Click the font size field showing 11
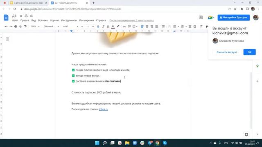The height and width of the screenshot is (147, 262). tap(87, 27)
